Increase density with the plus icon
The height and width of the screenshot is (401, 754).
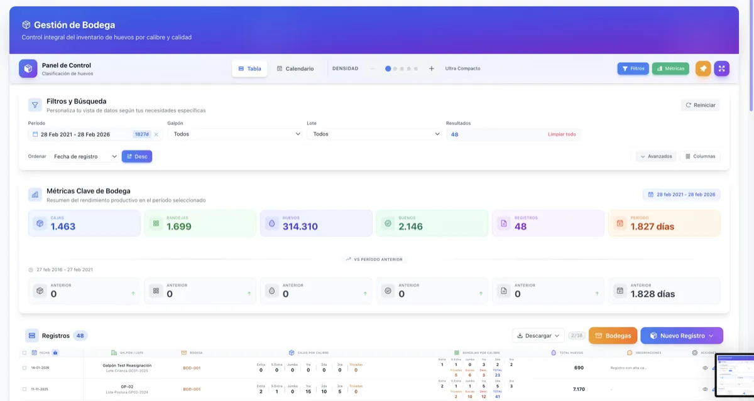(432, 68)
